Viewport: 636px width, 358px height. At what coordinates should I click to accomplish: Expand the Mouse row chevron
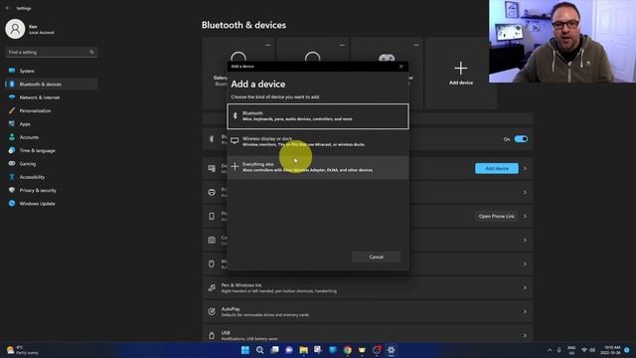click(x=525, y=264)
